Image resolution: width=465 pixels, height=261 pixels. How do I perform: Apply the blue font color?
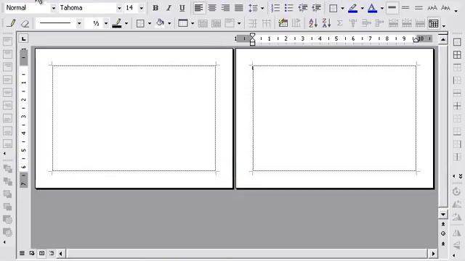pyautogui.click(x=372, y=8)
